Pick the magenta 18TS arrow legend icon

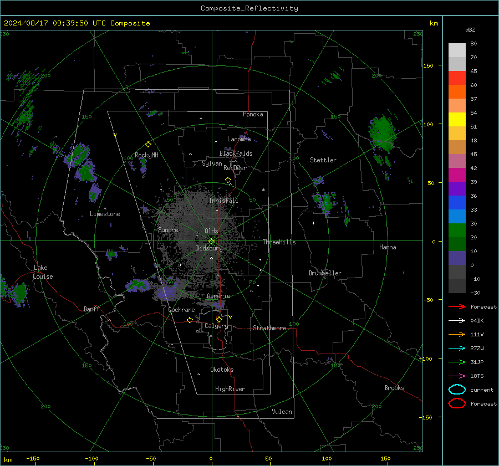(x=457, y=376)
